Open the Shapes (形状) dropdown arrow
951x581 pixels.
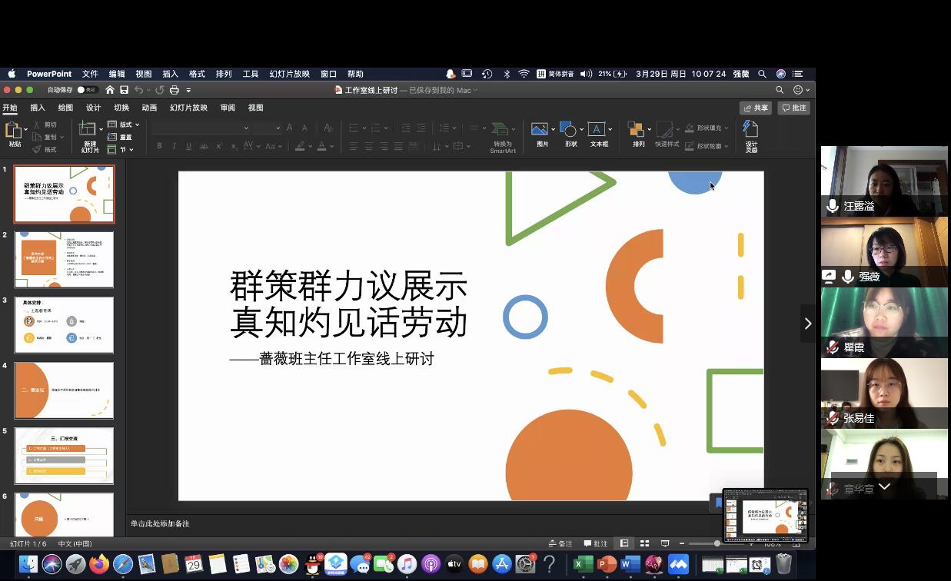click(x=581, y=129)
